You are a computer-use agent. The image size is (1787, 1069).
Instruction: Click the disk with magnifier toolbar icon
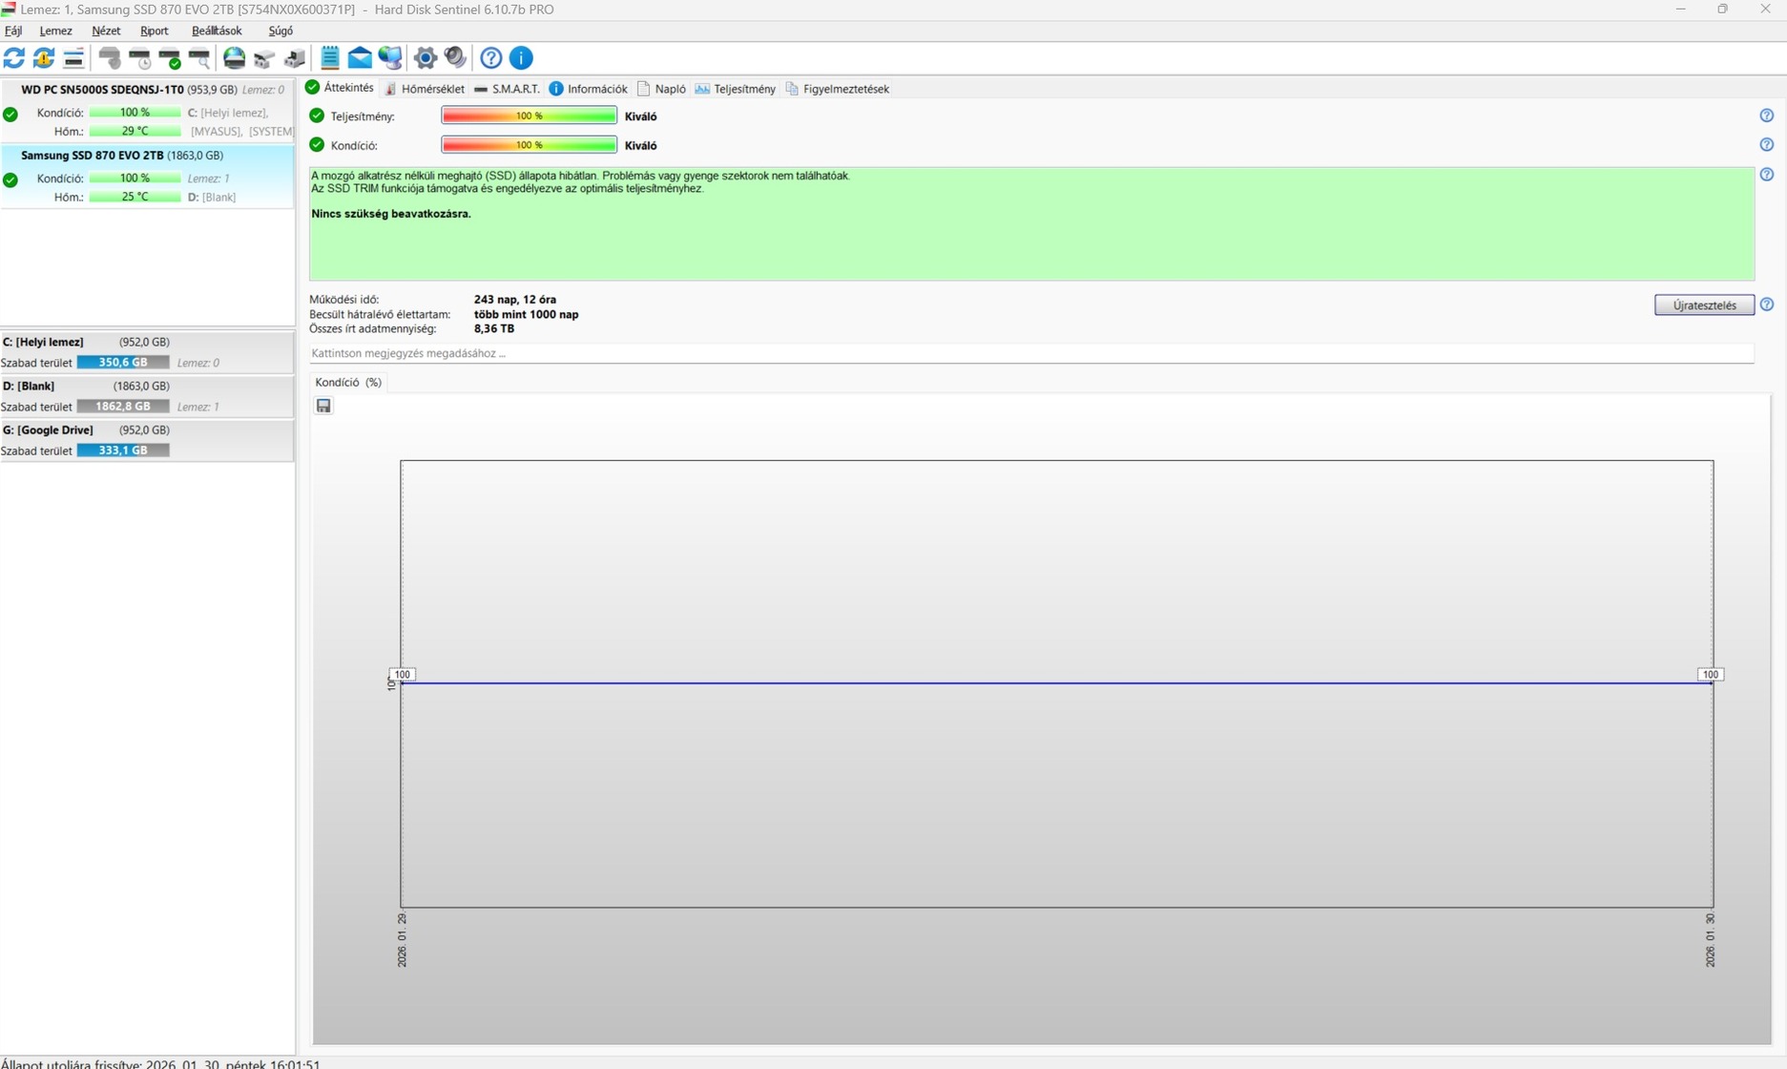199,58
